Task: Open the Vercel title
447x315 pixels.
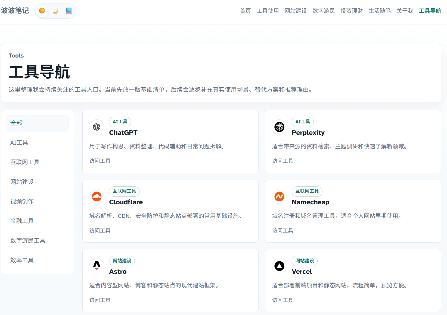Action: tap(302, 272)
